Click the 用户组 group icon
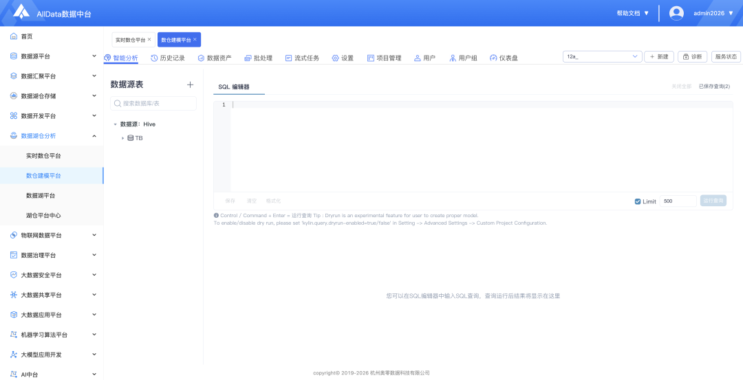Screen dimensions: 743x380 tap(453, 58)
